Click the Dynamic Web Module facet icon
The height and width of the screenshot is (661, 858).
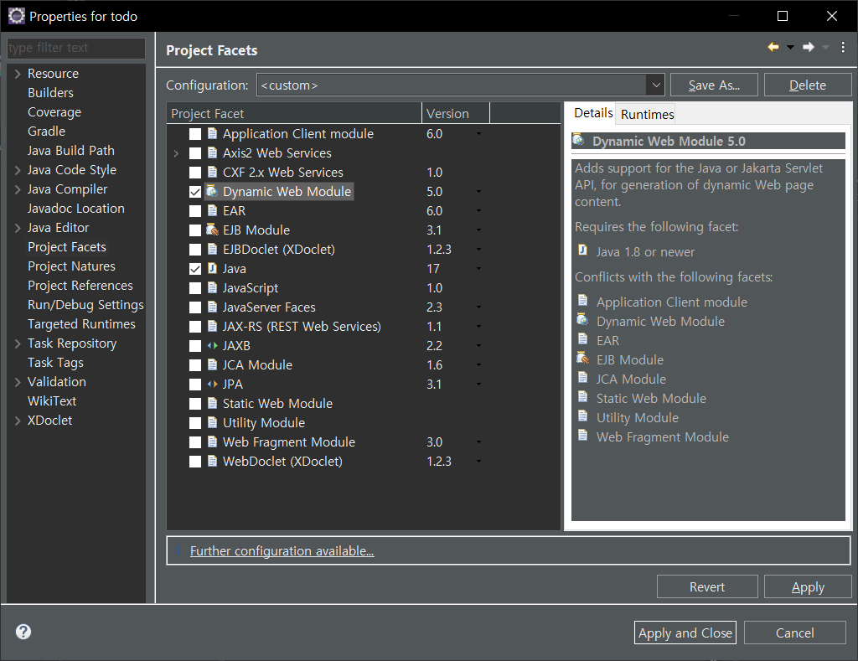tap(212, 192)
